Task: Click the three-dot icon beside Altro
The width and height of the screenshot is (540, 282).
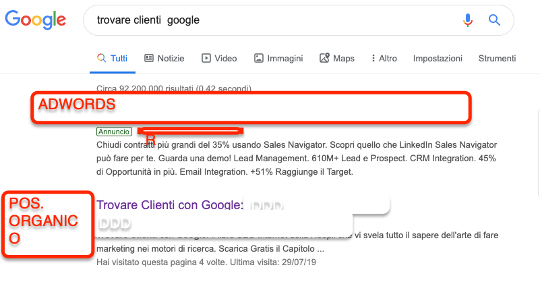Action: point(373,58)
